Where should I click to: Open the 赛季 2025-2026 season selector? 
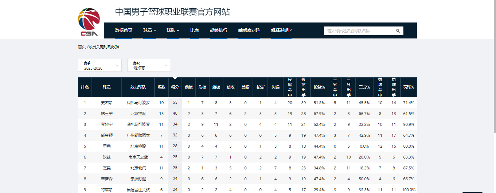tap(100, 66)
